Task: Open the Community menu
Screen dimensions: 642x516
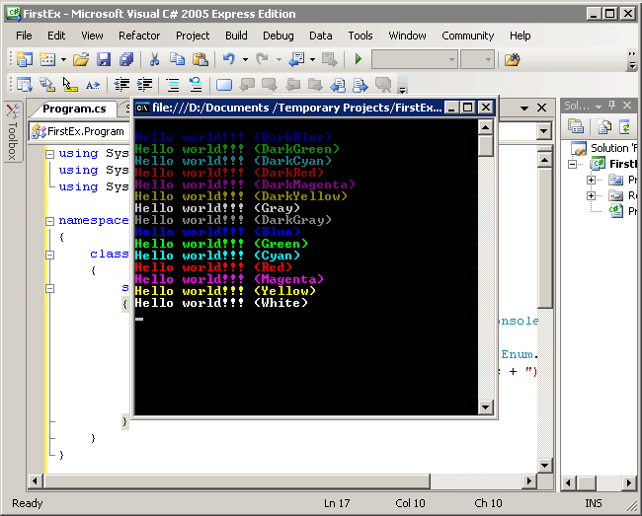Action: point(467,36)
